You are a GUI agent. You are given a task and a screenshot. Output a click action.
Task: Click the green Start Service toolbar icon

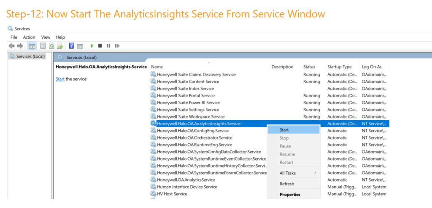(92, 46)
